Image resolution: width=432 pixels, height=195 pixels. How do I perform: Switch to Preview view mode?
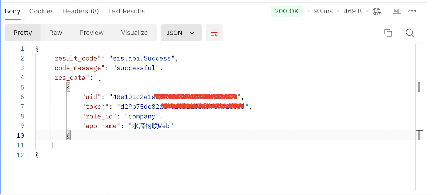[92, 33]
